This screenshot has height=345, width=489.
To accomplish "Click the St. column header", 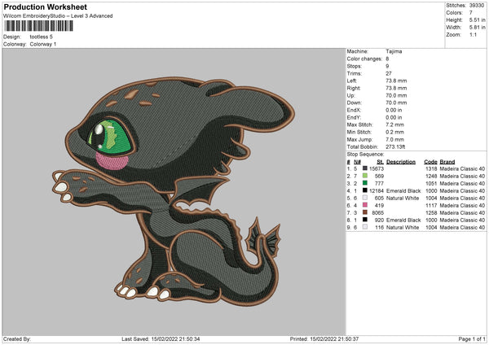I will click(380, 162).
